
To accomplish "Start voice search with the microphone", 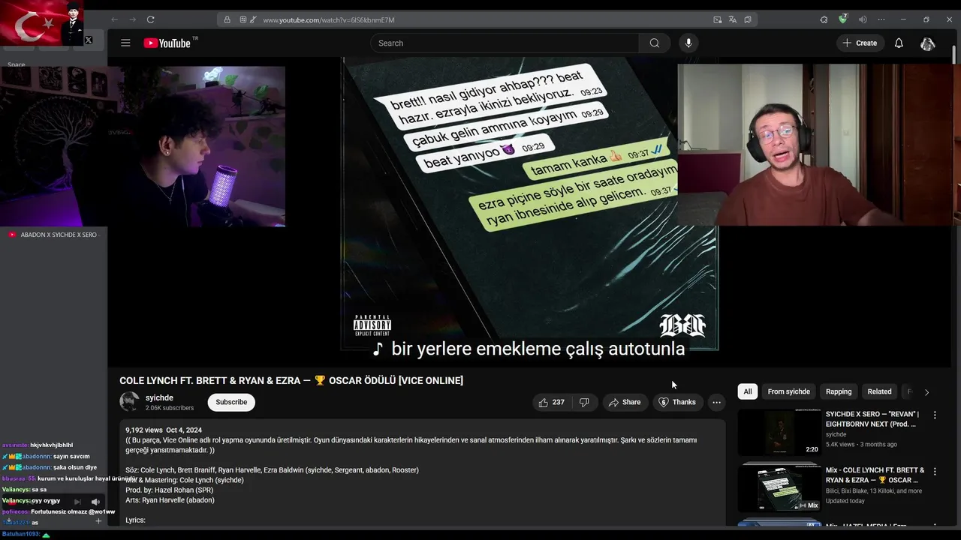I will pyautogui.click(x=688, y=43).
